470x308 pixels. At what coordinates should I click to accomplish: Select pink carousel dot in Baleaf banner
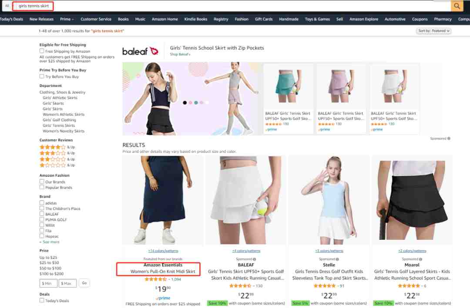click(190, 103)
